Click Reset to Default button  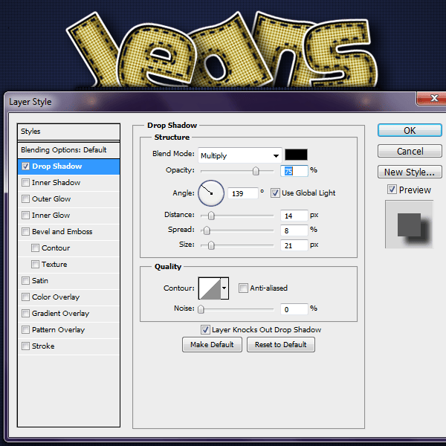coord(281,345)
